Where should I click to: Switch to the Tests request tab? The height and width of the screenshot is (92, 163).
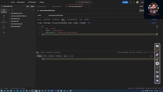tap(81, 19)
